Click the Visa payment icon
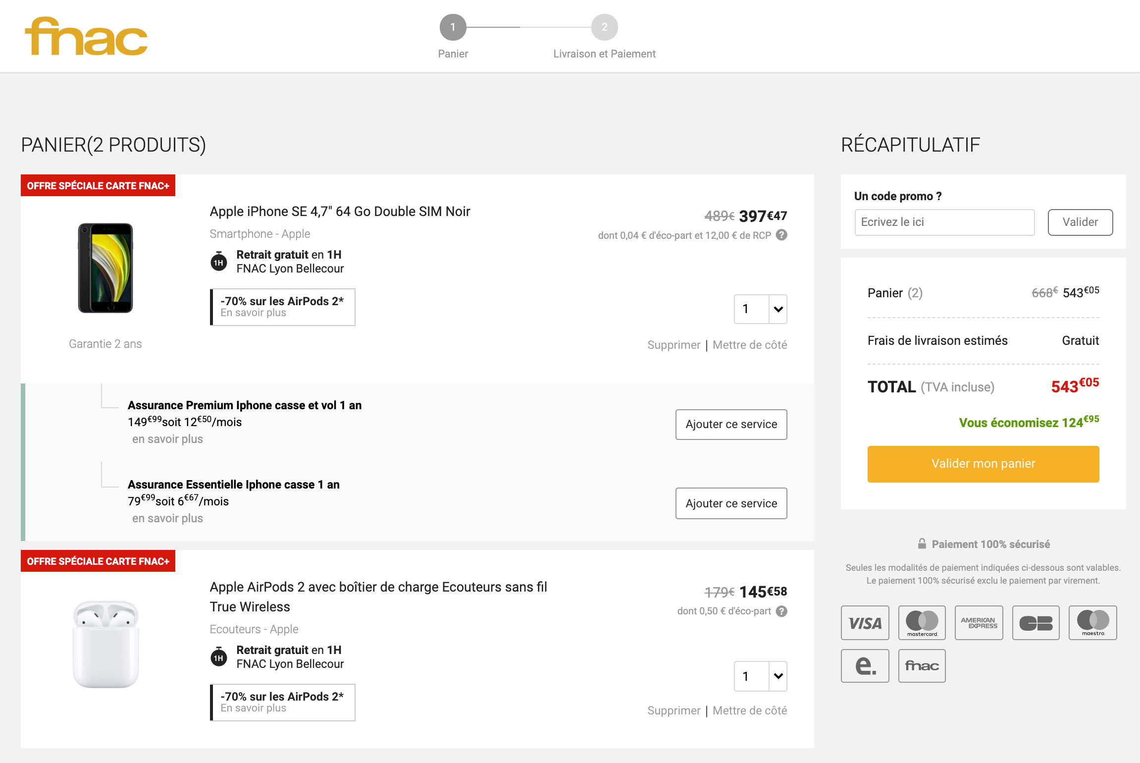The height and width of the screenshot is (763, 1140). pyautogui.click(x=865, y=623)
